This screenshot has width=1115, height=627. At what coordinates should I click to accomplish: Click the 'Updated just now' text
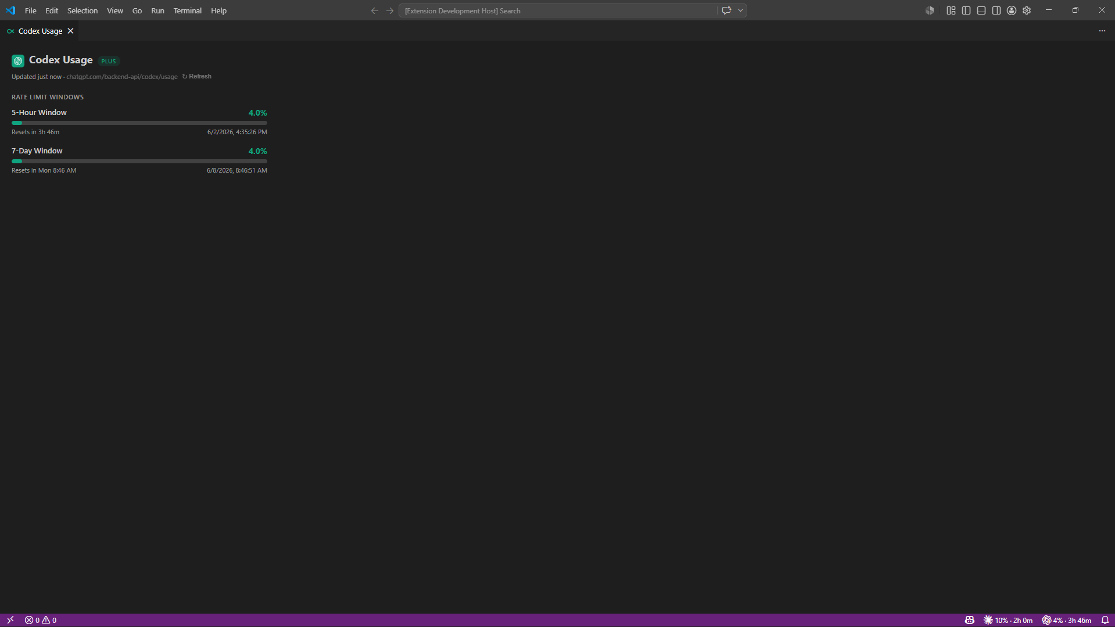(36, 77)
